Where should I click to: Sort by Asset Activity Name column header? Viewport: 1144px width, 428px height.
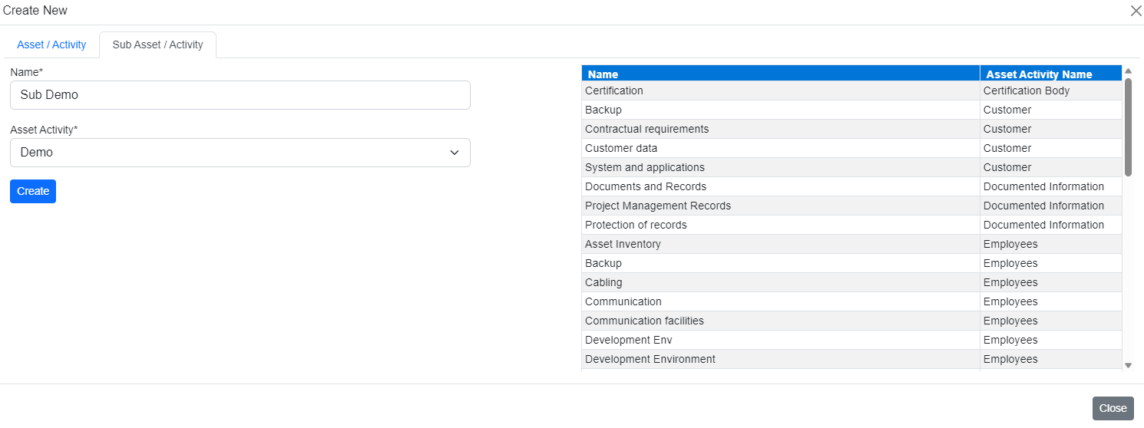click(1050, 74)
